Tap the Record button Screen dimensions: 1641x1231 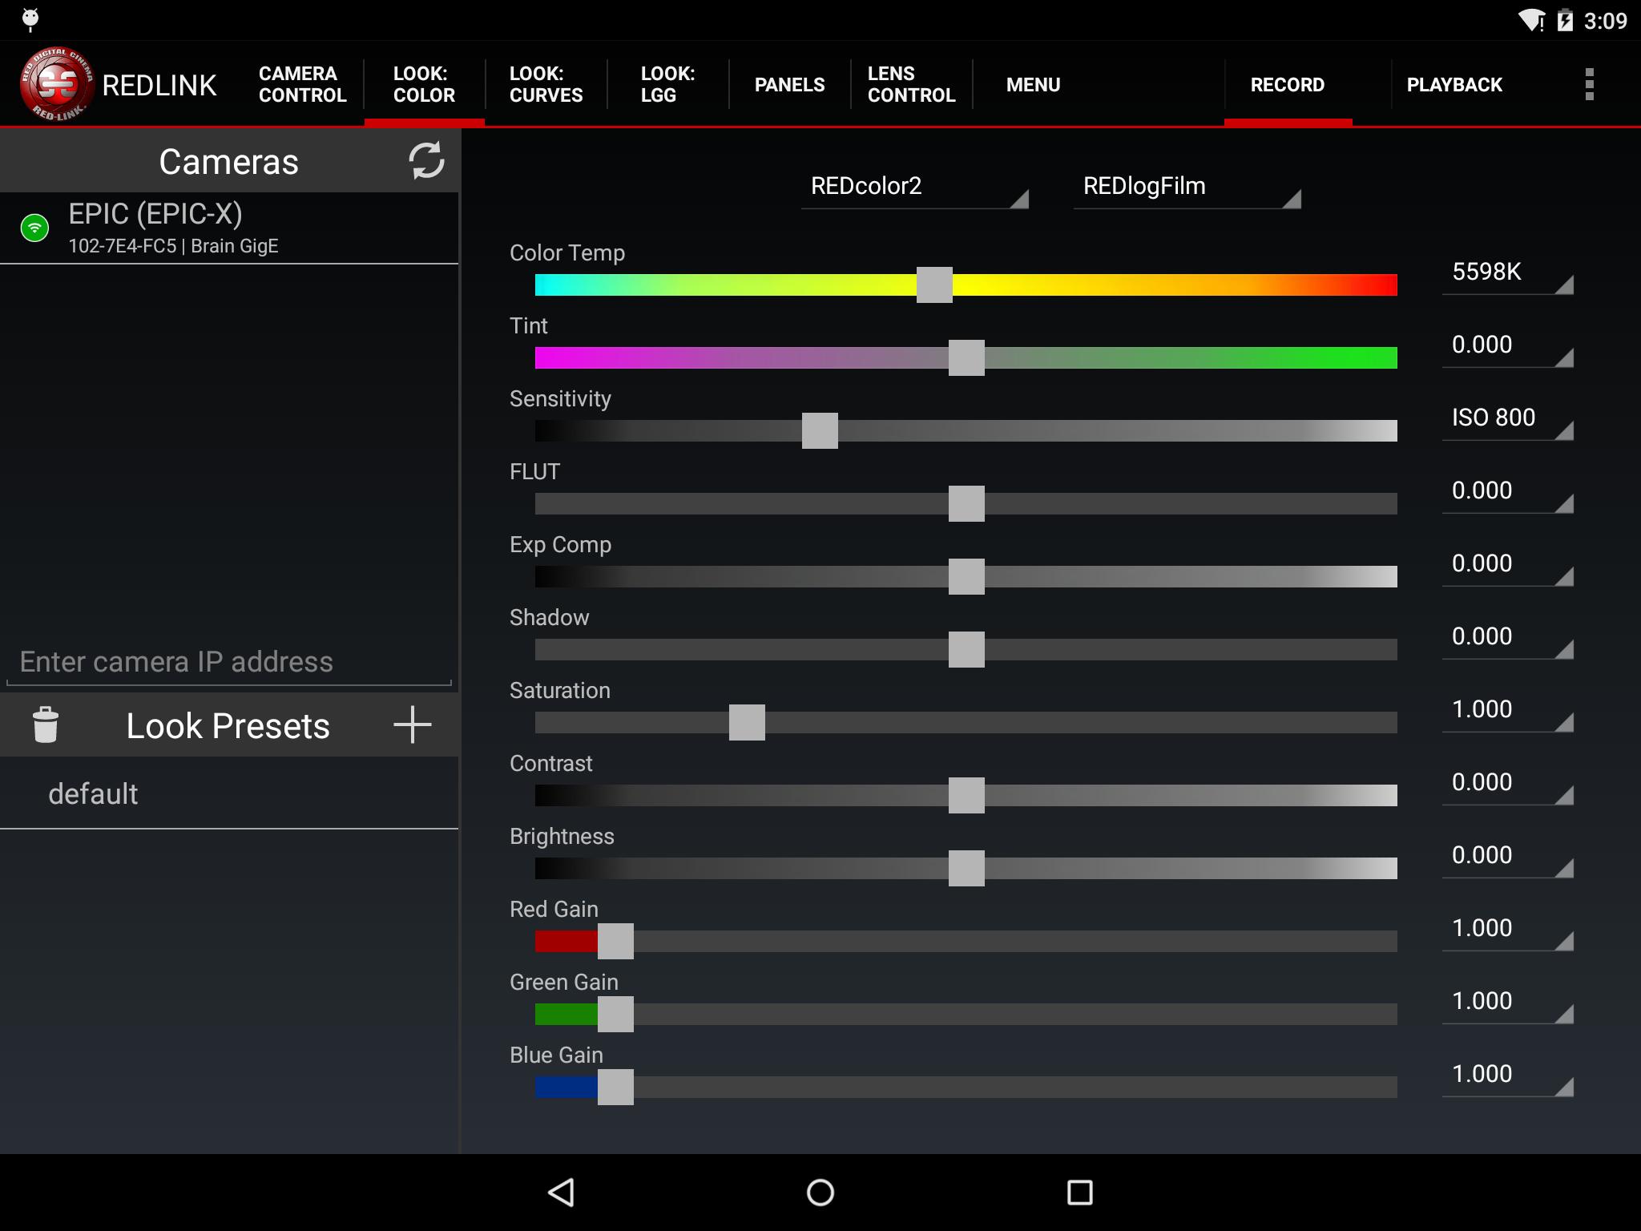[x=1288, y=84]
